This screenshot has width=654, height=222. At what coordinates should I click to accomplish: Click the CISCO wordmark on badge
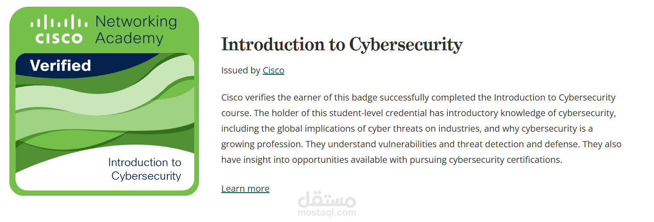[x=59, y=39]
